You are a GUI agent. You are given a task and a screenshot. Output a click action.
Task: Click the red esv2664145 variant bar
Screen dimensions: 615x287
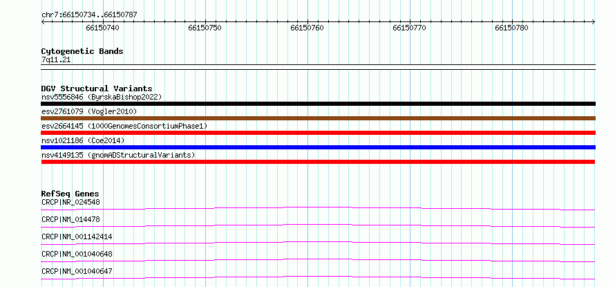pos(318,133)
